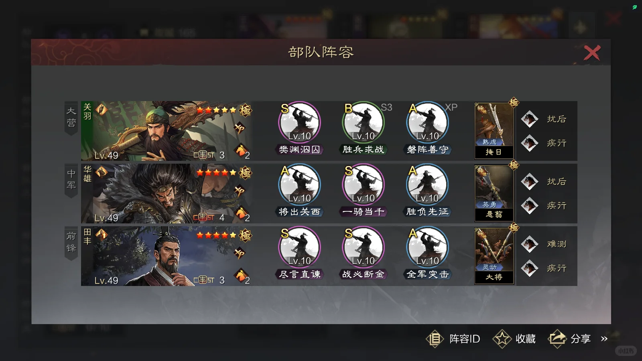Expand more options with double chevron
Viewport: 642px width, 361px height.
(604, 339)
